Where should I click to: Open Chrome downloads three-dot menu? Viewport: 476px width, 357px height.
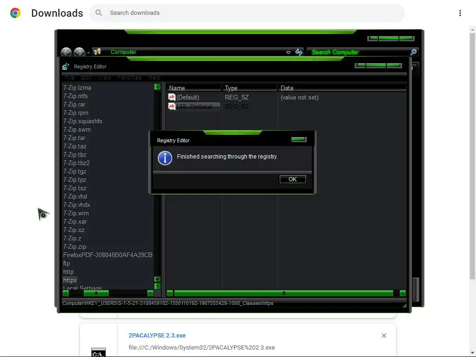pyautogui.click(x=460, y=13)
